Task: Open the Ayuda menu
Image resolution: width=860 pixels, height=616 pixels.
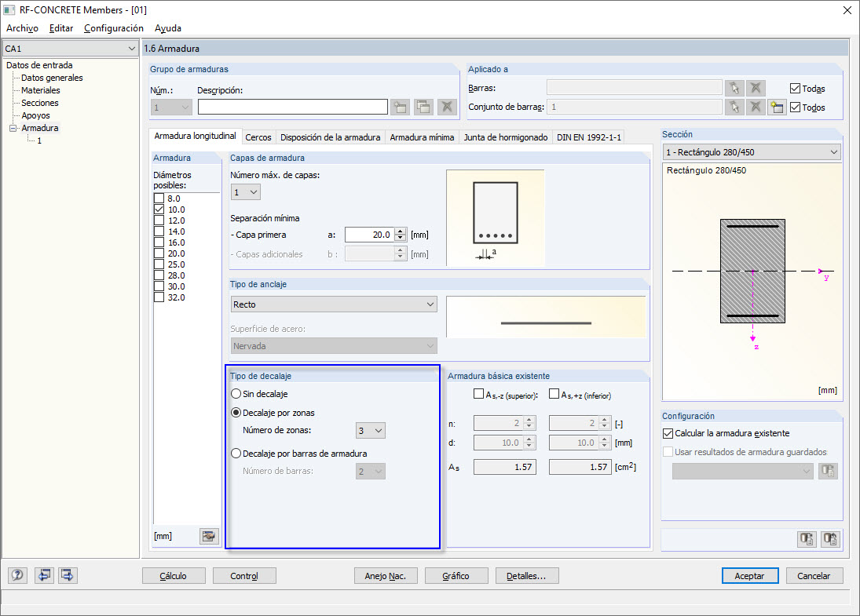Action: pos(168,28)
